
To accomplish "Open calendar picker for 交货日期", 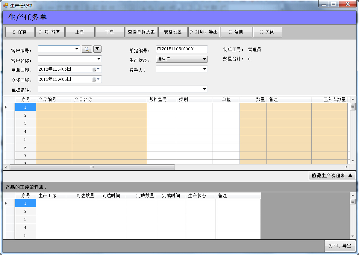I will click(96, 79).
